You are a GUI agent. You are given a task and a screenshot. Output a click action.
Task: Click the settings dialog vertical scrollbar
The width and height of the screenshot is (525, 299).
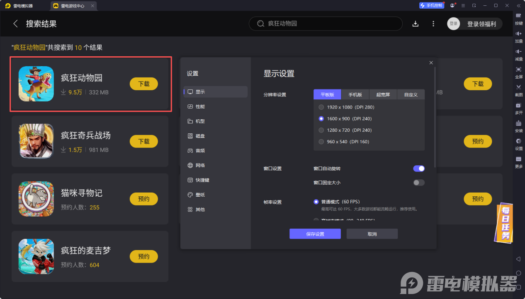coord(435,117)
